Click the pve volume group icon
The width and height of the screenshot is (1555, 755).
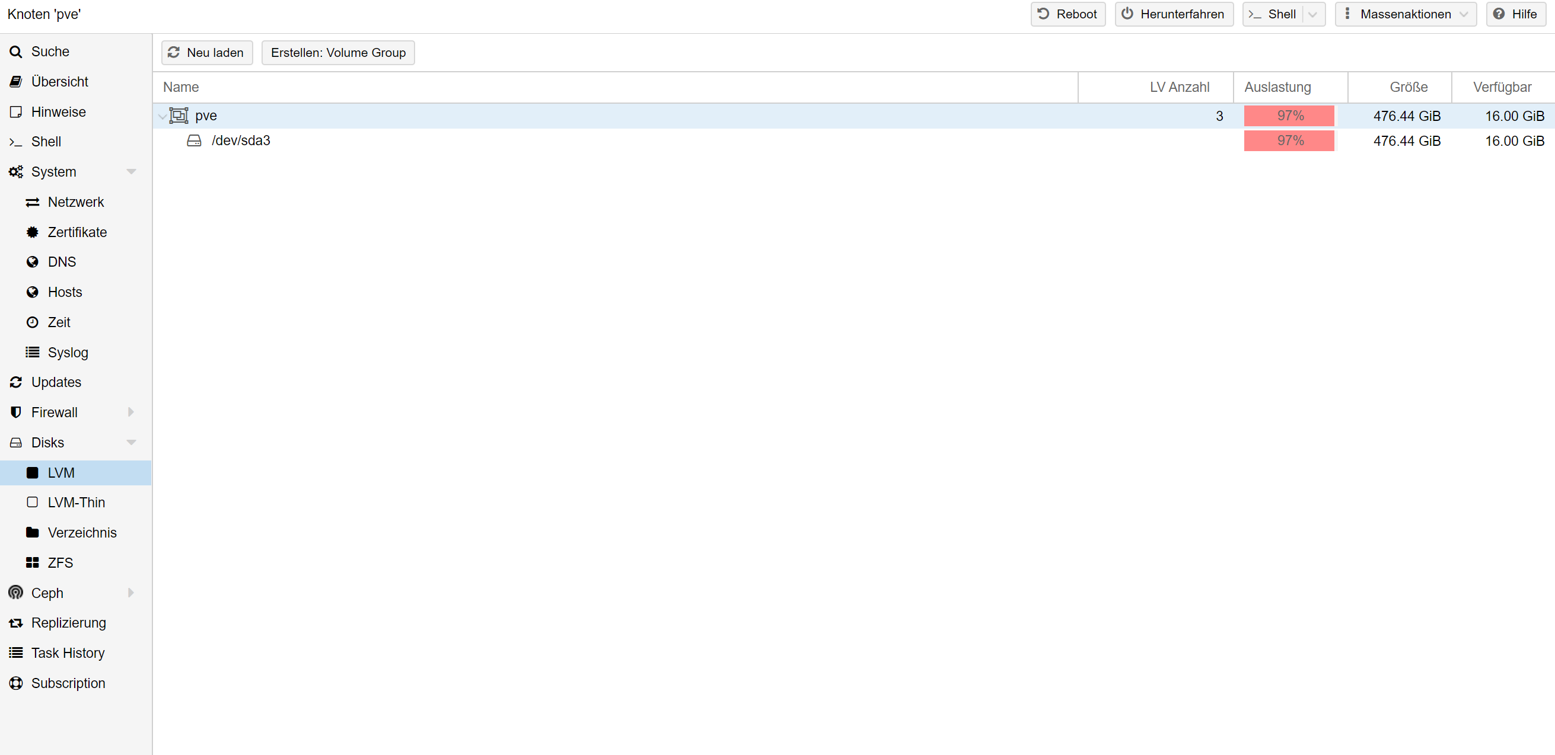coord(179,116)
